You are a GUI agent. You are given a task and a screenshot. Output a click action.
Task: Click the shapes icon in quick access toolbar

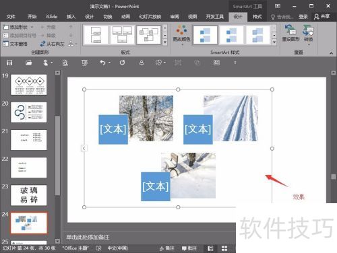158,63
